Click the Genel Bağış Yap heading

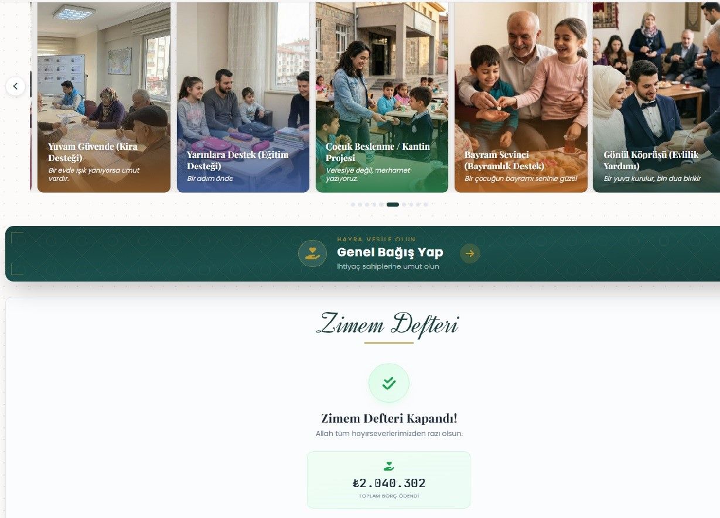[x=390, y=252]
